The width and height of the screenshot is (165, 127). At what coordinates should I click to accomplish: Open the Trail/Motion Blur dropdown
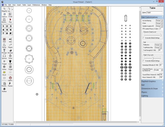(158, 47)
